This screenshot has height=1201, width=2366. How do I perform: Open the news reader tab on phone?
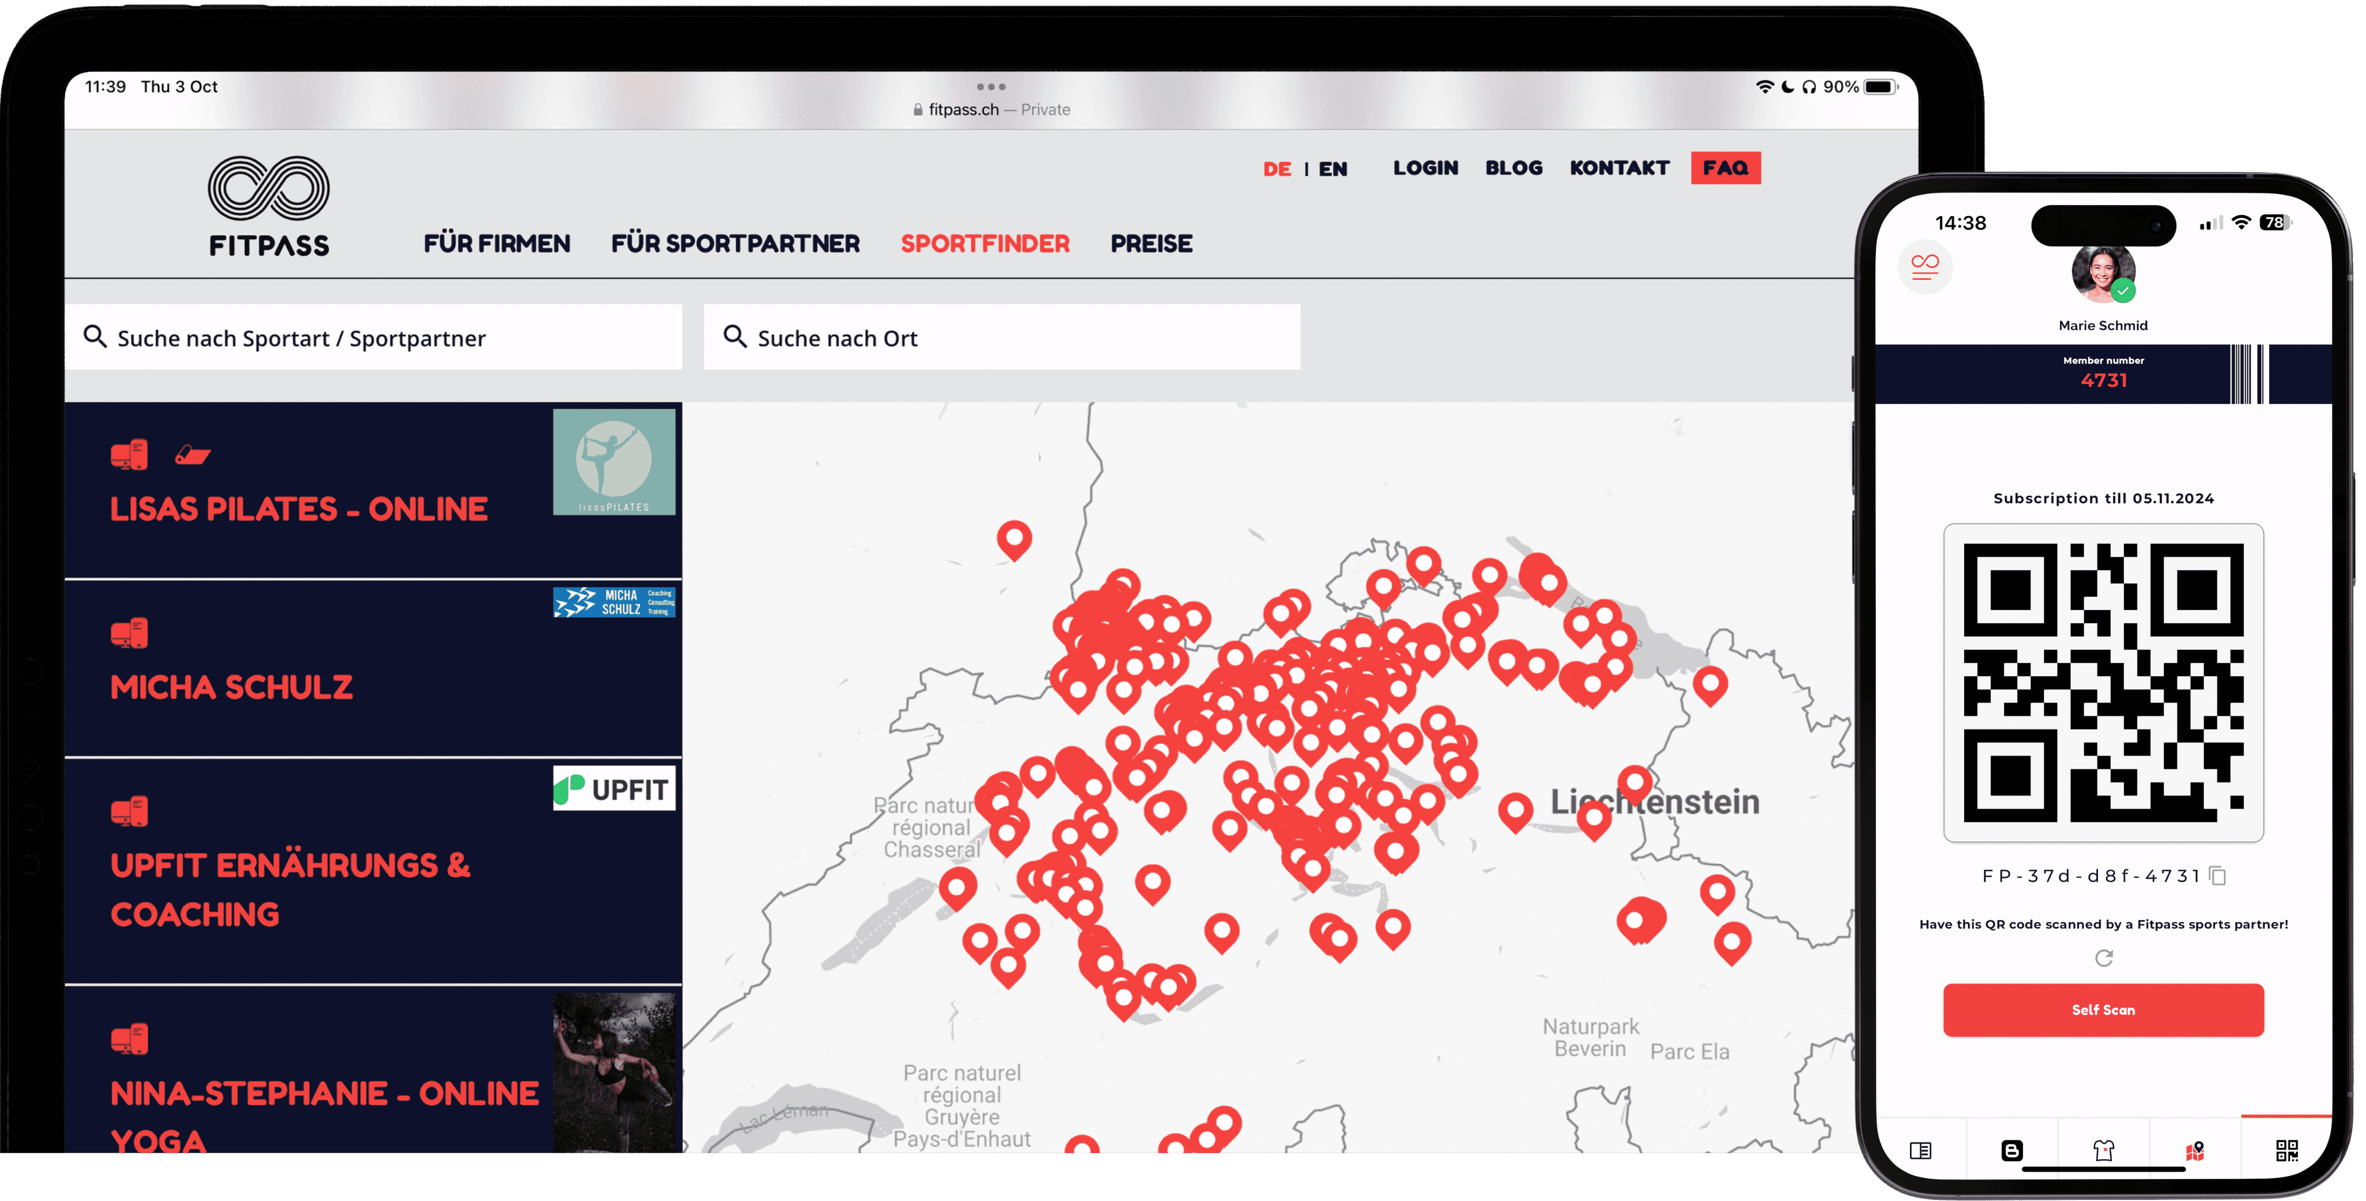point(1920,1151)
